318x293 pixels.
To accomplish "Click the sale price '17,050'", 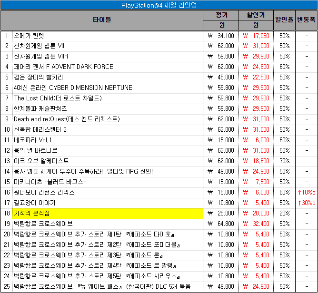I will point(261,36).
